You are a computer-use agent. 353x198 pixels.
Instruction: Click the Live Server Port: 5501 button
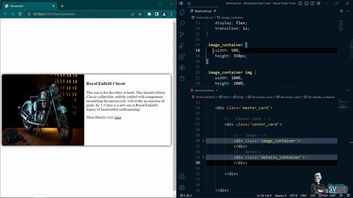tap(327, 196)
